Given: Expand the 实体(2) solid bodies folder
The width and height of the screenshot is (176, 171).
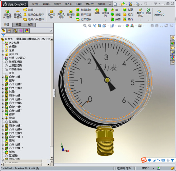Looking at the screenshot, I should (3, 55).
